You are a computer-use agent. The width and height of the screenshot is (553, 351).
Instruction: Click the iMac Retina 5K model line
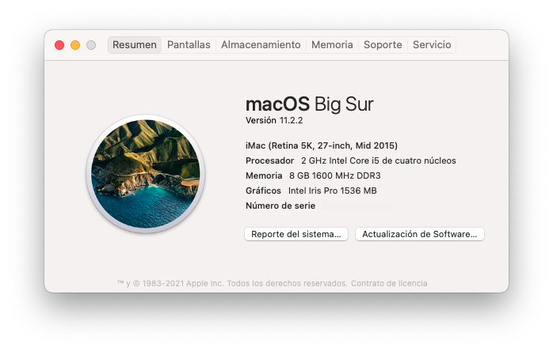point(322,145)
